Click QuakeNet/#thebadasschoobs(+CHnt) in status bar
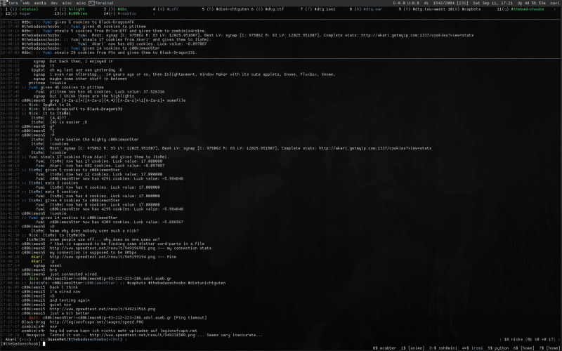 (84, 340)
